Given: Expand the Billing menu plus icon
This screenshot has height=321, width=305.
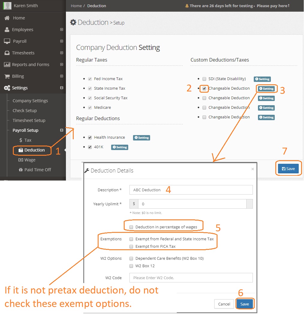Looking at the screenshot, I should [62, 76].
